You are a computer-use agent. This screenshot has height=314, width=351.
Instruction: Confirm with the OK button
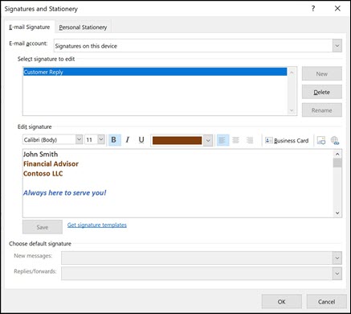[282, 302]
